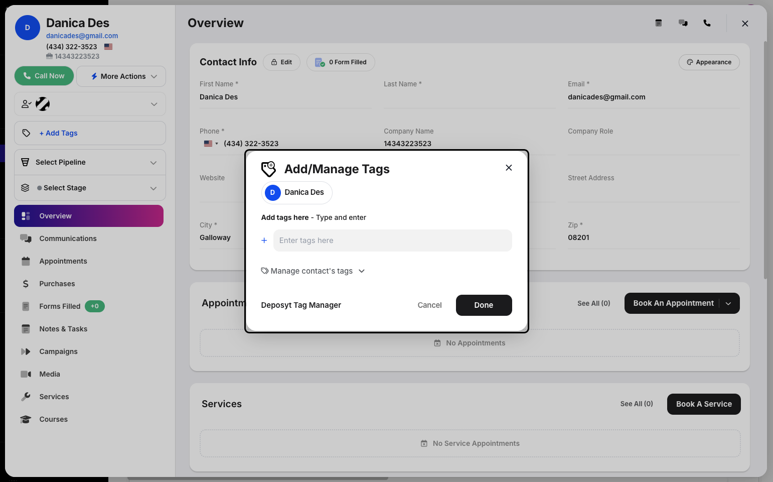
Task: Click the 0 Form Filled button
Action: (341, 62)
